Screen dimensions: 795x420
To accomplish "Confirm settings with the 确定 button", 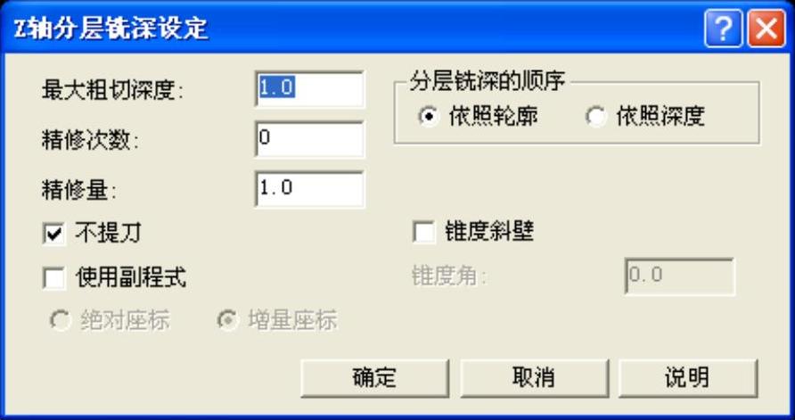I will click(374, 378).
